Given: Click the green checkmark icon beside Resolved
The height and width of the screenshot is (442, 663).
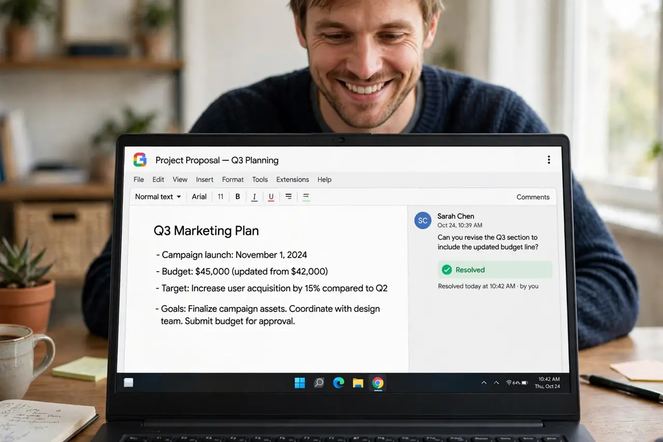Looking at the screenshot, I should [x=446, y=270].
